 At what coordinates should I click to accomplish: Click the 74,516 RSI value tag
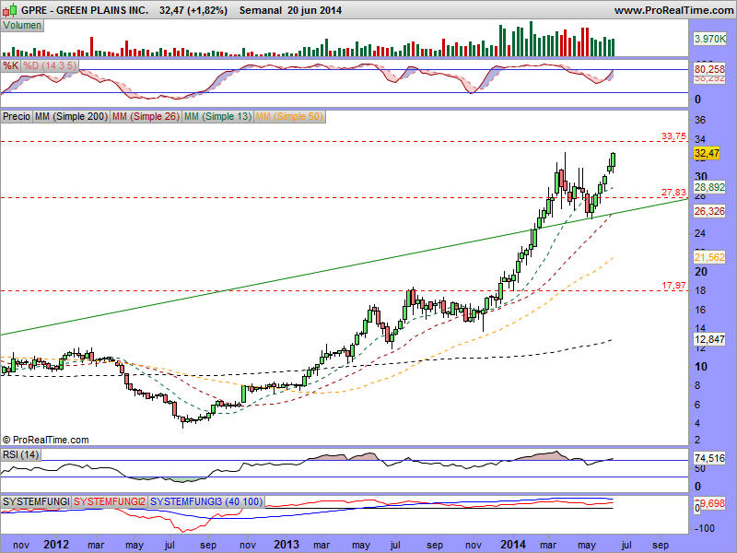(x=709, y=458)
